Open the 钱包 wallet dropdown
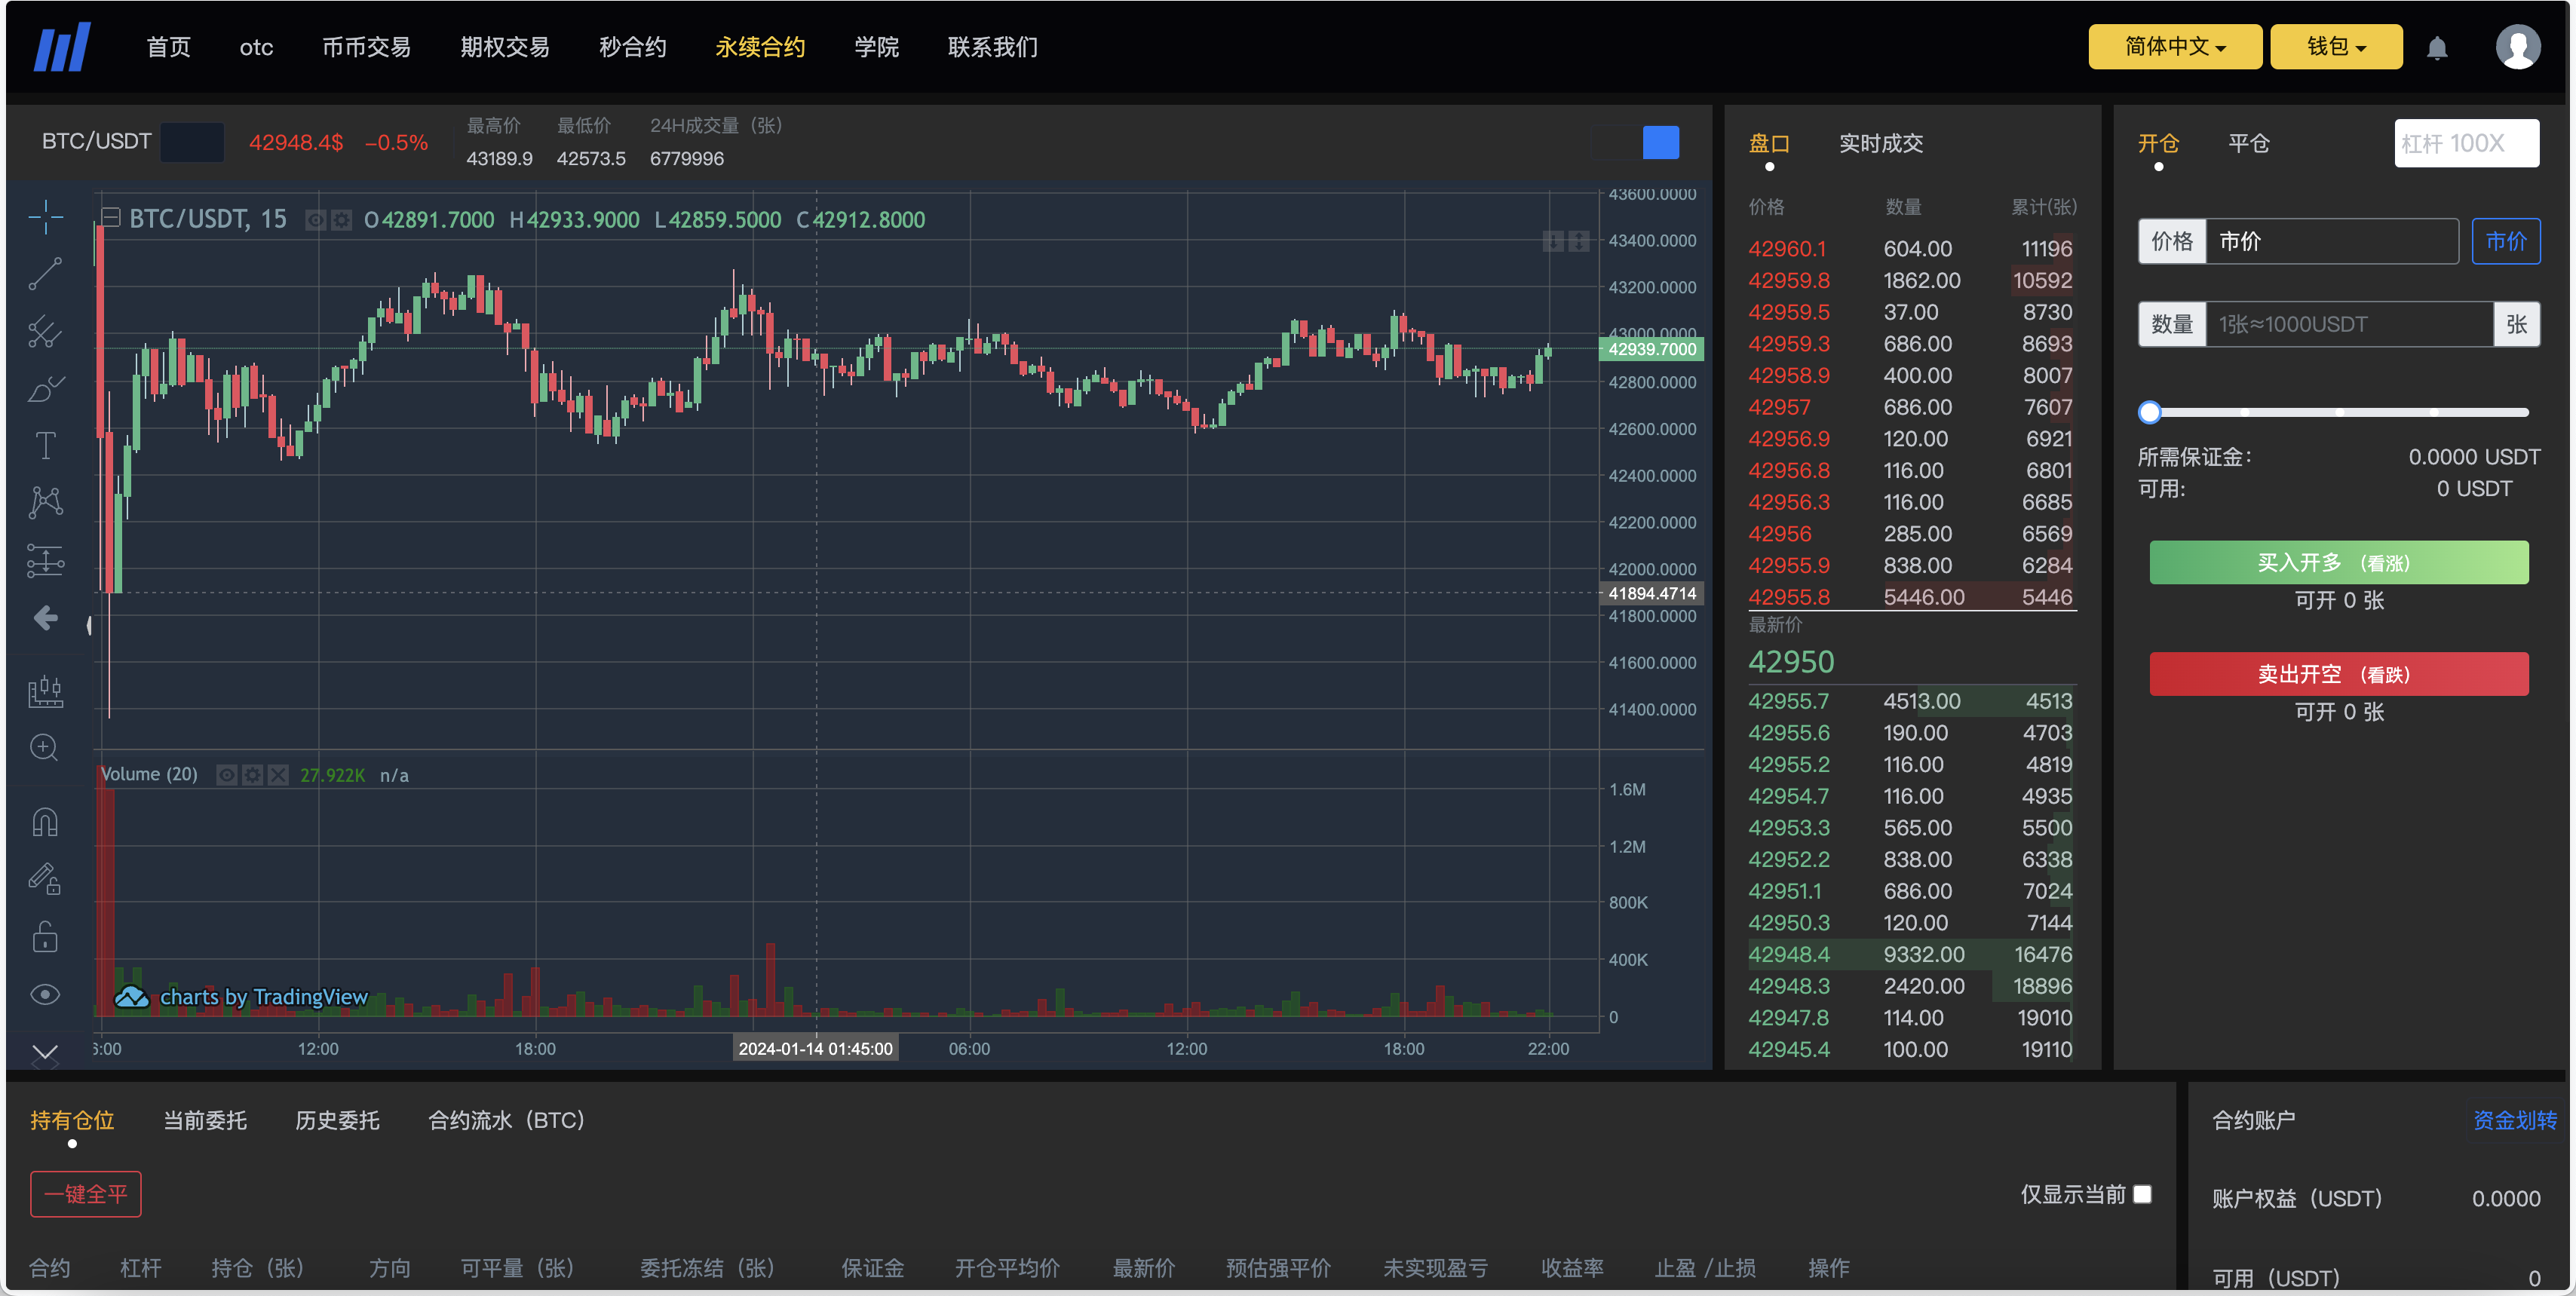Screen dimensions: 2576x1296 2336,46
